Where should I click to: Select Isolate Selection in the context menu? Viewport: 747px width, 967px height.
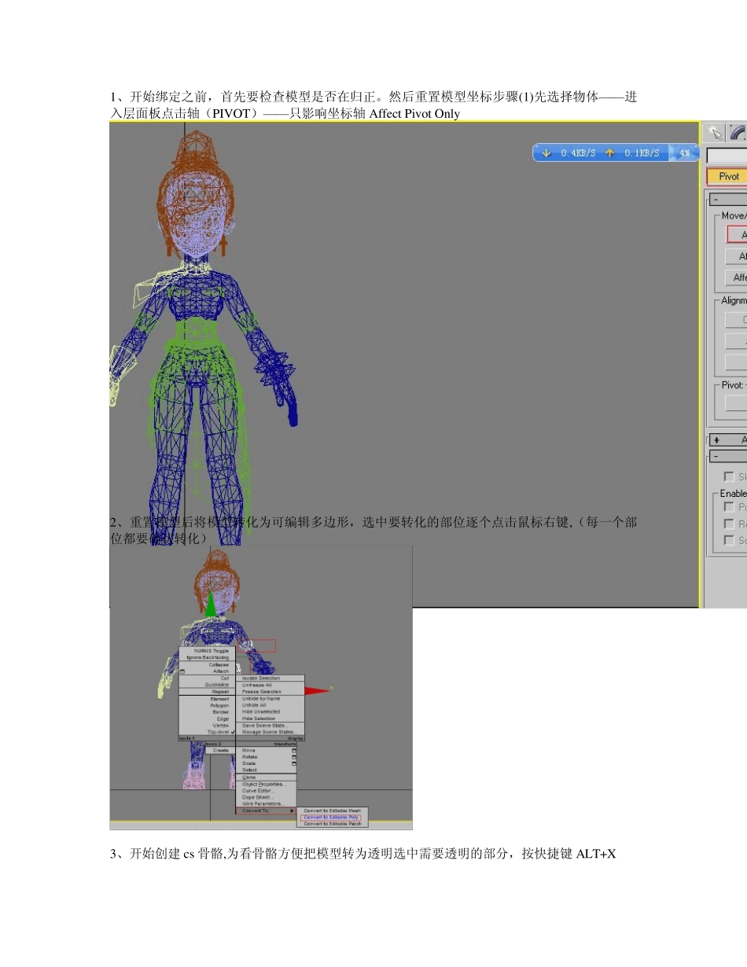(260, 678)
